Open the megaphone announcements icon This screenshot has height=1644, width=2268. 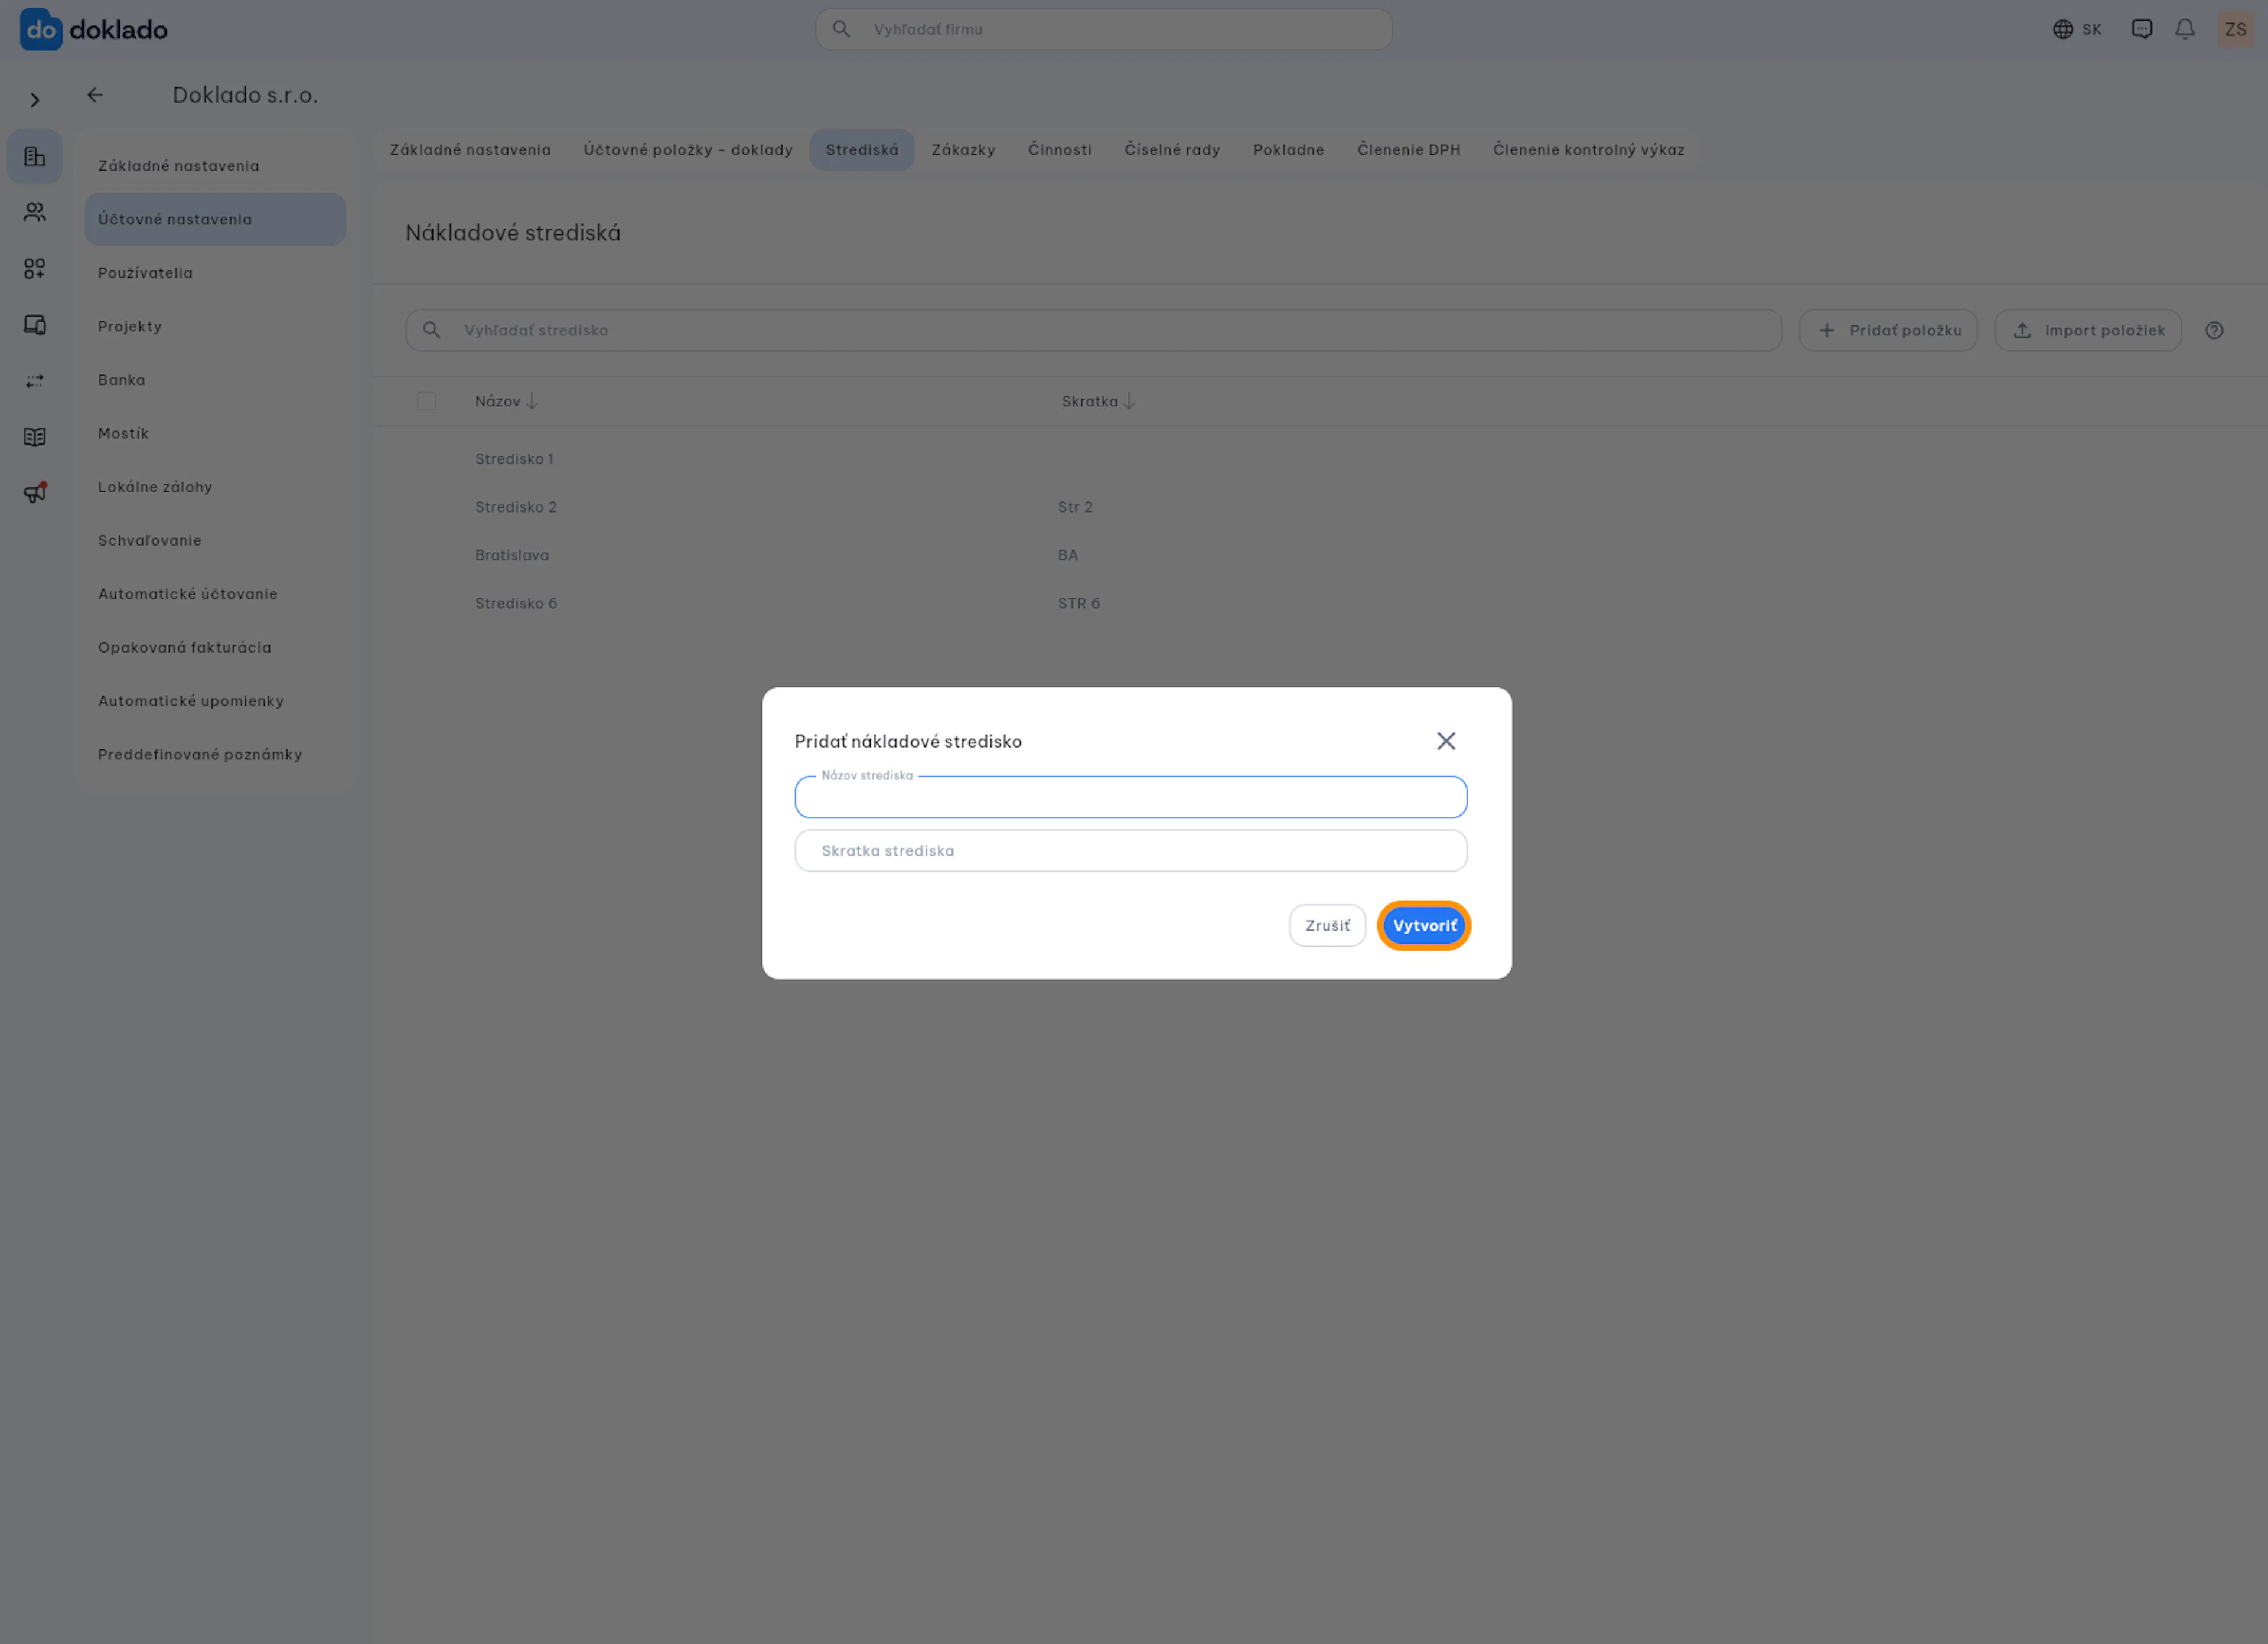(x=35, y=493)
